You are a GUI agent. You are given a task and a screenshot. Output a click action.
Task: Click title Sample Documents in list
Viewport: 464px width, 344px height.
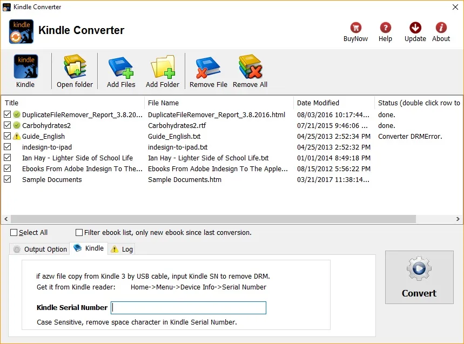[52, 179]
